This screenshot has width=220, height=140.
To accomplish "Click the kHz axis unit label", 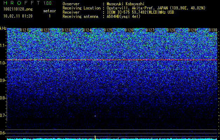I will [x=3, y=28].
